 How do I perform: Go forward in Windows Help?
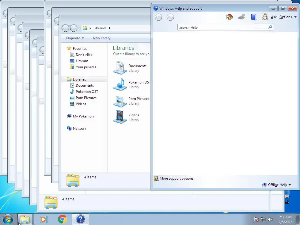170,17
